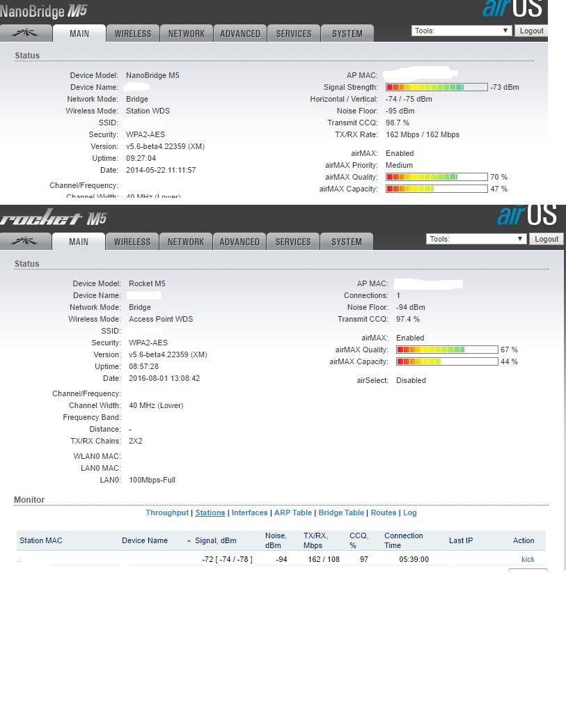Open Interfaces monitor link

pos(249,513)
